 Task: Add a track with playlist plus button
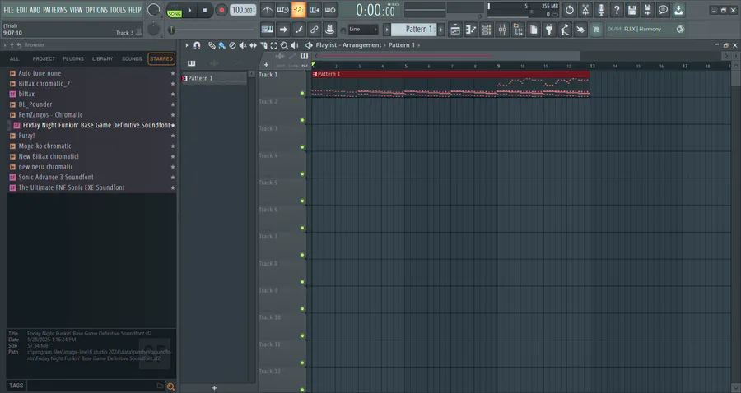point(266,65)
